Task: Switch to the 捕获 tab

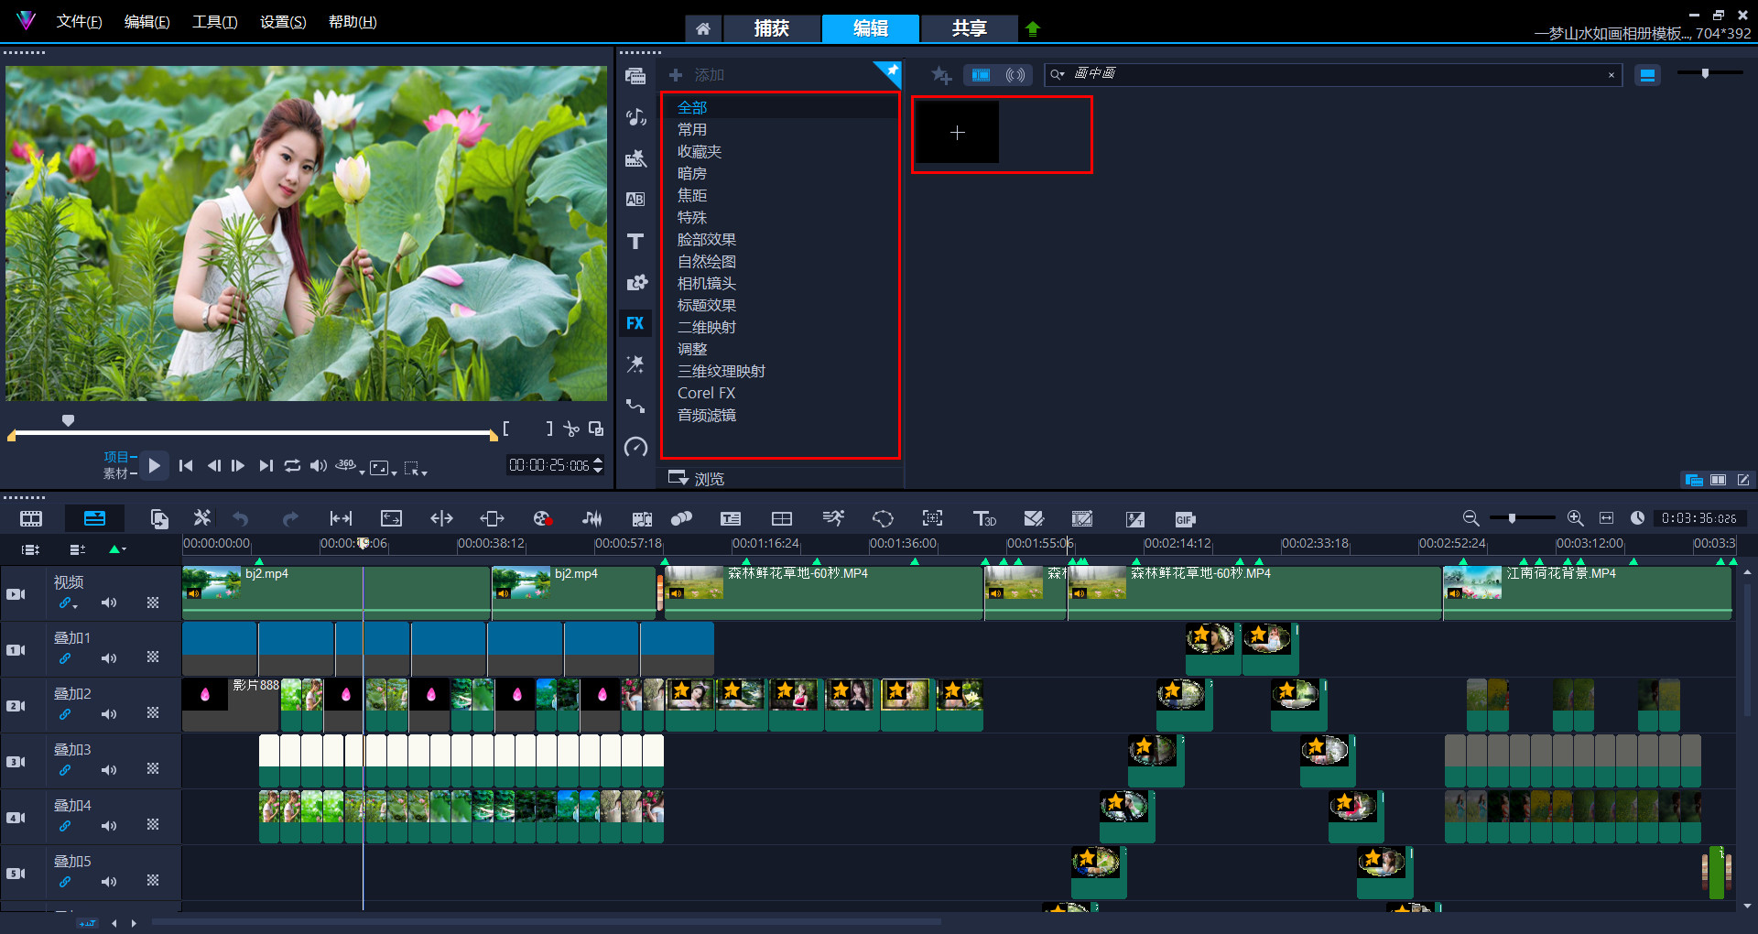Action: [771, 28]
